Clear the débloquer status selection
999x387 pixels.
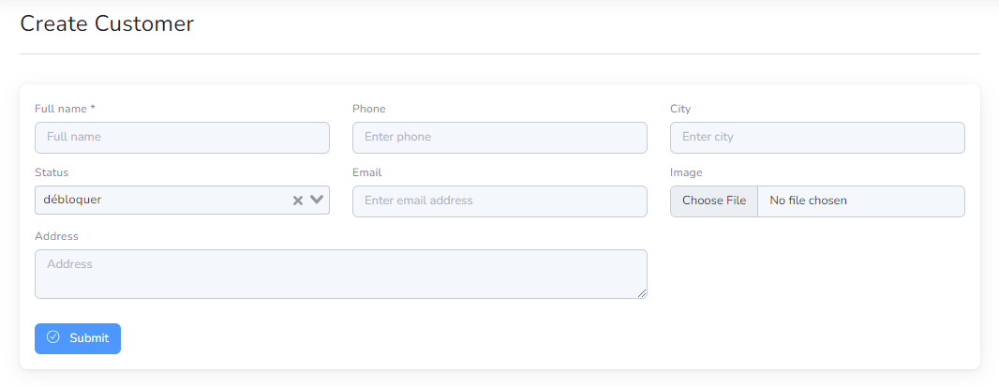pos(297,201)
